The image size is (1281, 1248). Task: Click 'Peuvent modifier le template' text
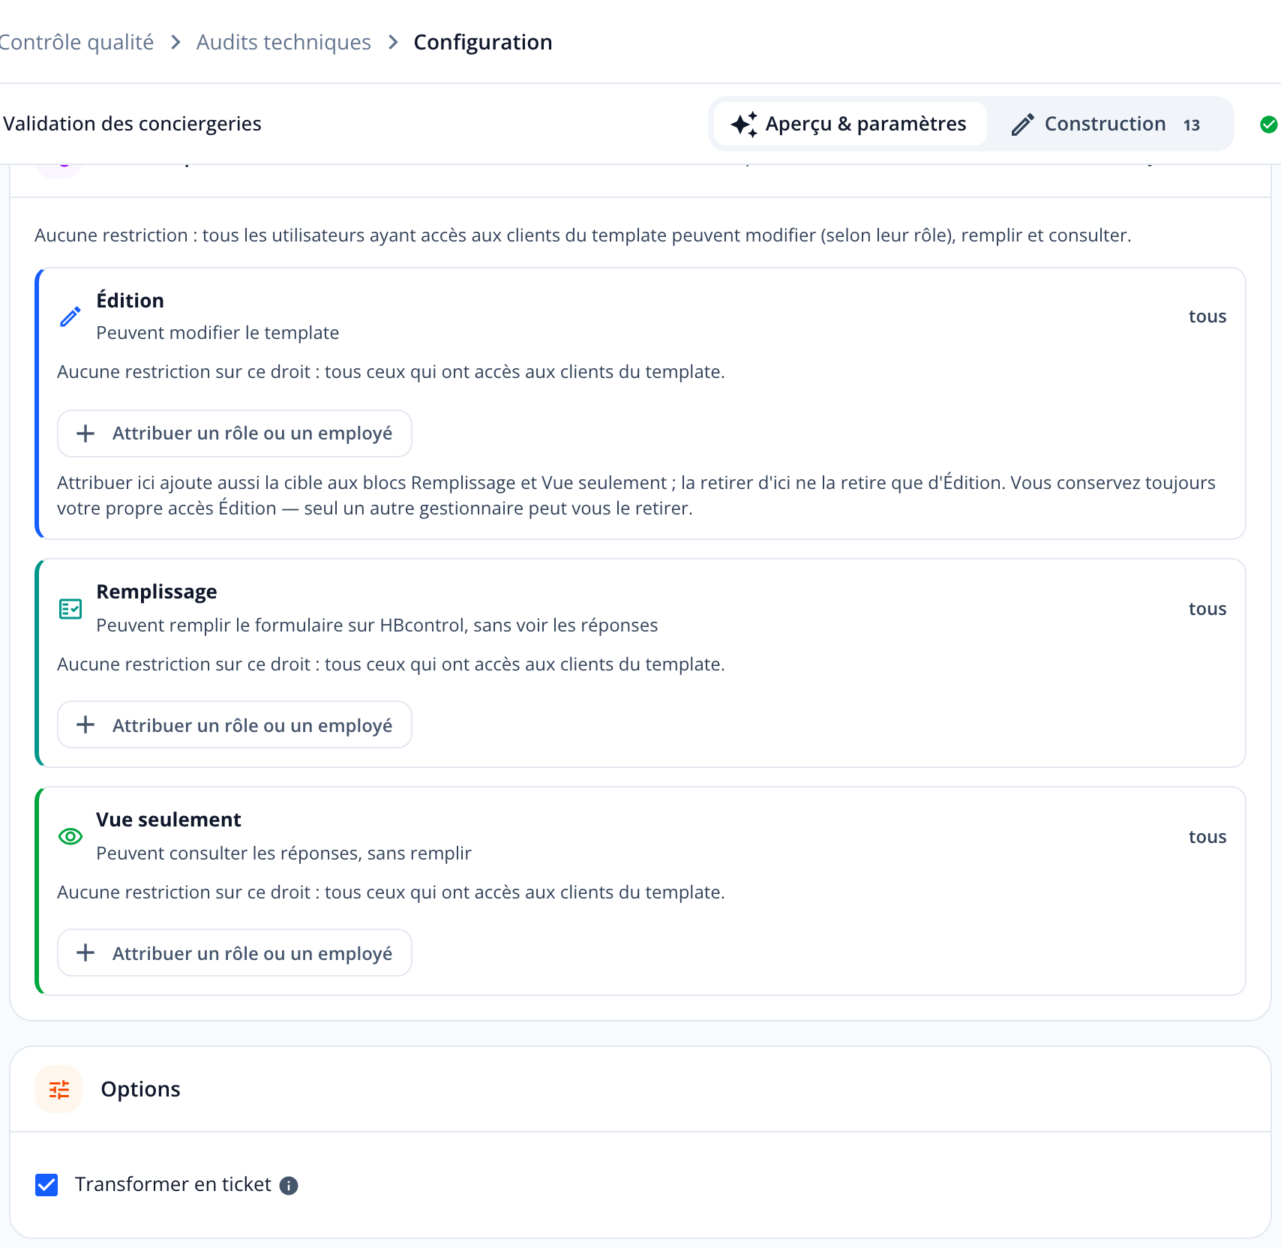tap(217, 333)
